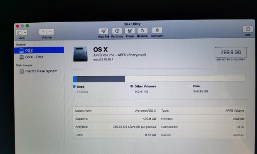Image resolution: width=257 pixels, height=154 pixels.
Task: Click the SHARED BY 5 VOLUMES label
Action: [231, 59]
